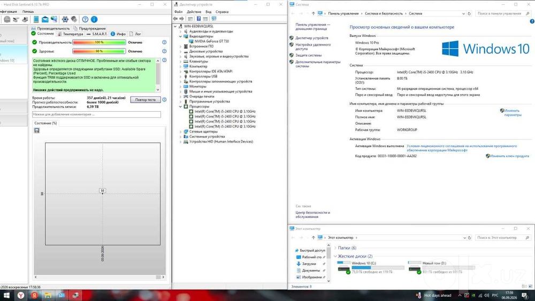
Task: Click the refresh icon in the Система address bar
Action: [x=469, y=14]
